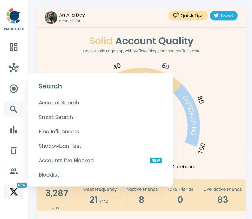The height and width of the screenshot is (219, 252).
Task: Select the Search magnifier icon in sidebar
Action: [x=14, y=109]
